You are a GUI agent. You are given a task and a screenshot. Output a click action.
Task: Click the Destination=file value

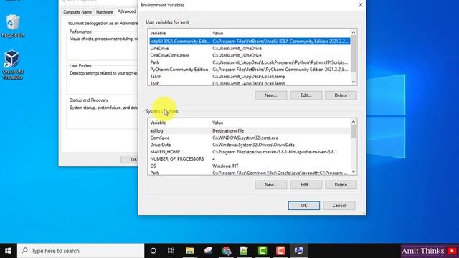228,130
